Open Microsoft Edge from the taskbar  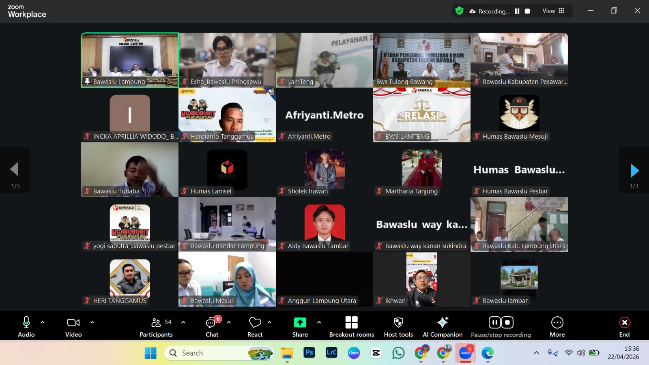[x=488, y=353]
